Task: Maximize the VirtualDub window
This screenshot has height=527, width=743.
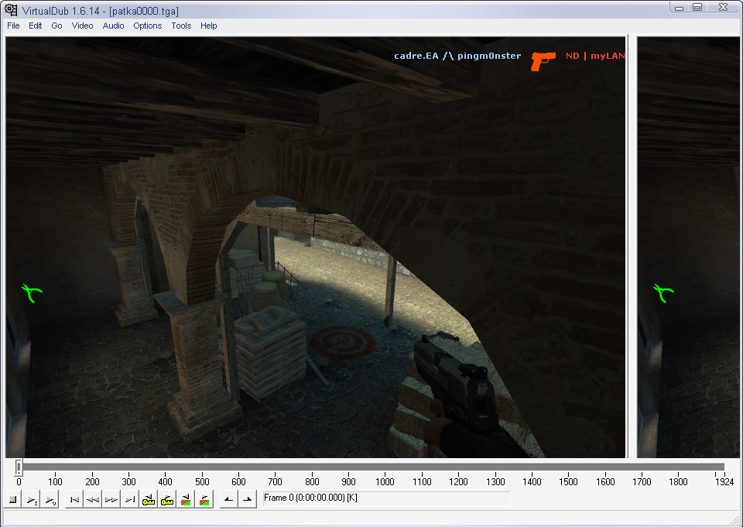Action: (x=697, y=7)
